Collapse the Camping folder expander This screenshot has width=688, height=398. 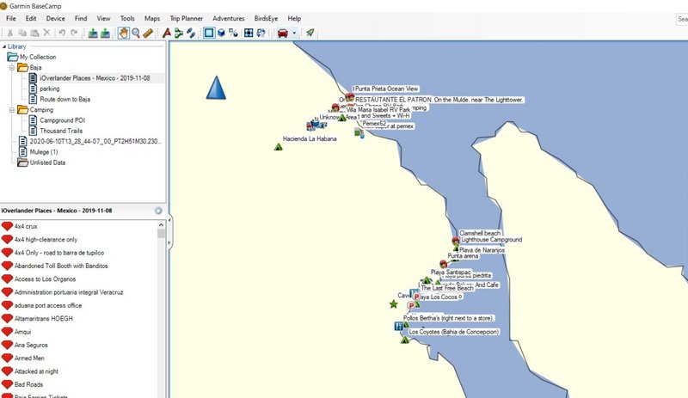12,110
